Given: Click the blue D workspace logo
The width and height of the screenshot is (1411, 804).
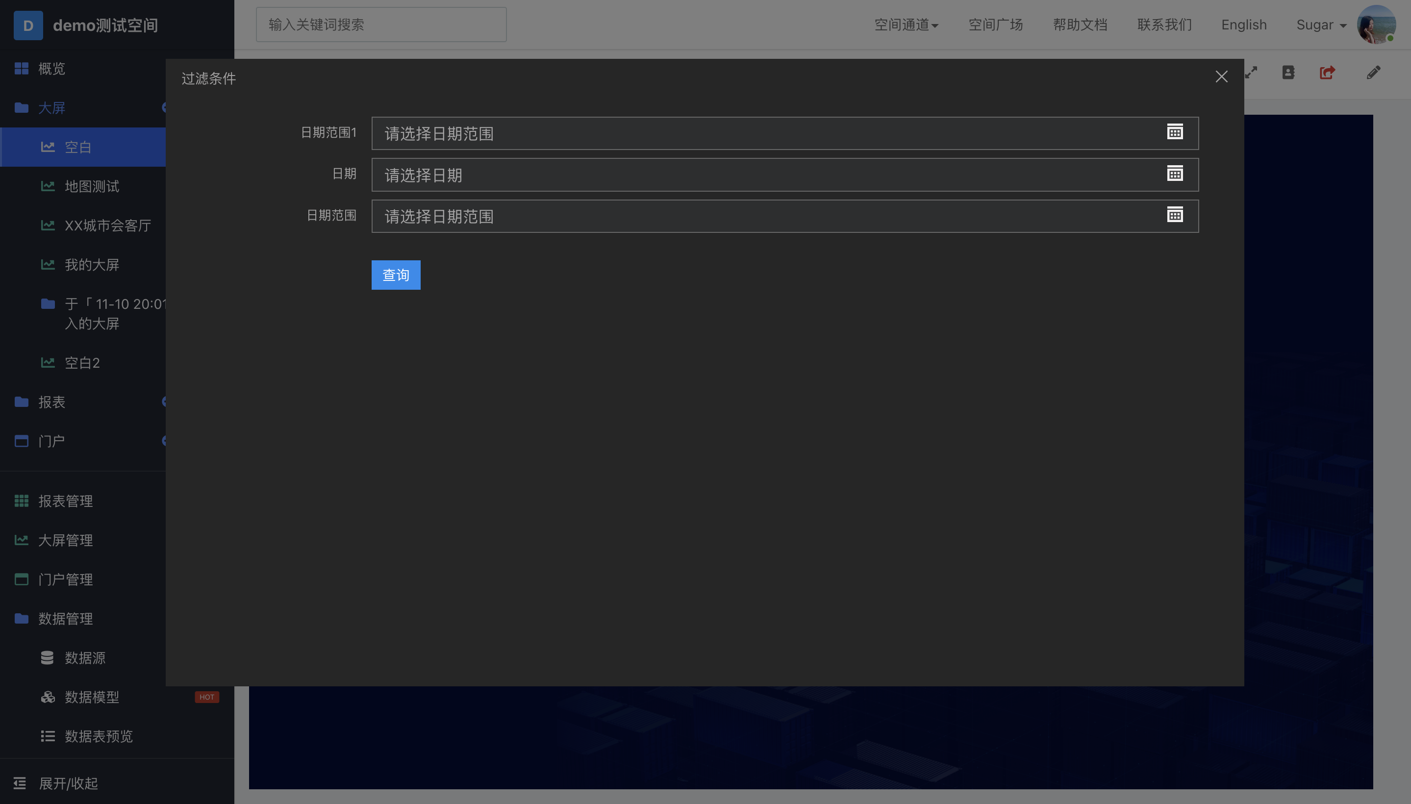Looking at the screenshot, I should 28,25.
